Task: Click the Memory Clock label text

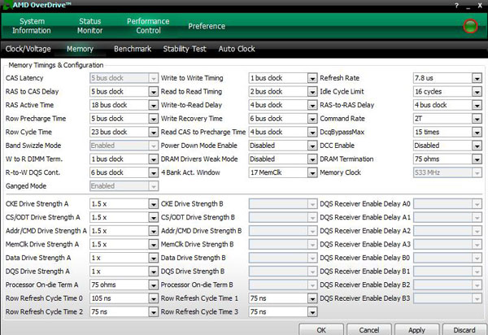Action: tap(340, 172)
